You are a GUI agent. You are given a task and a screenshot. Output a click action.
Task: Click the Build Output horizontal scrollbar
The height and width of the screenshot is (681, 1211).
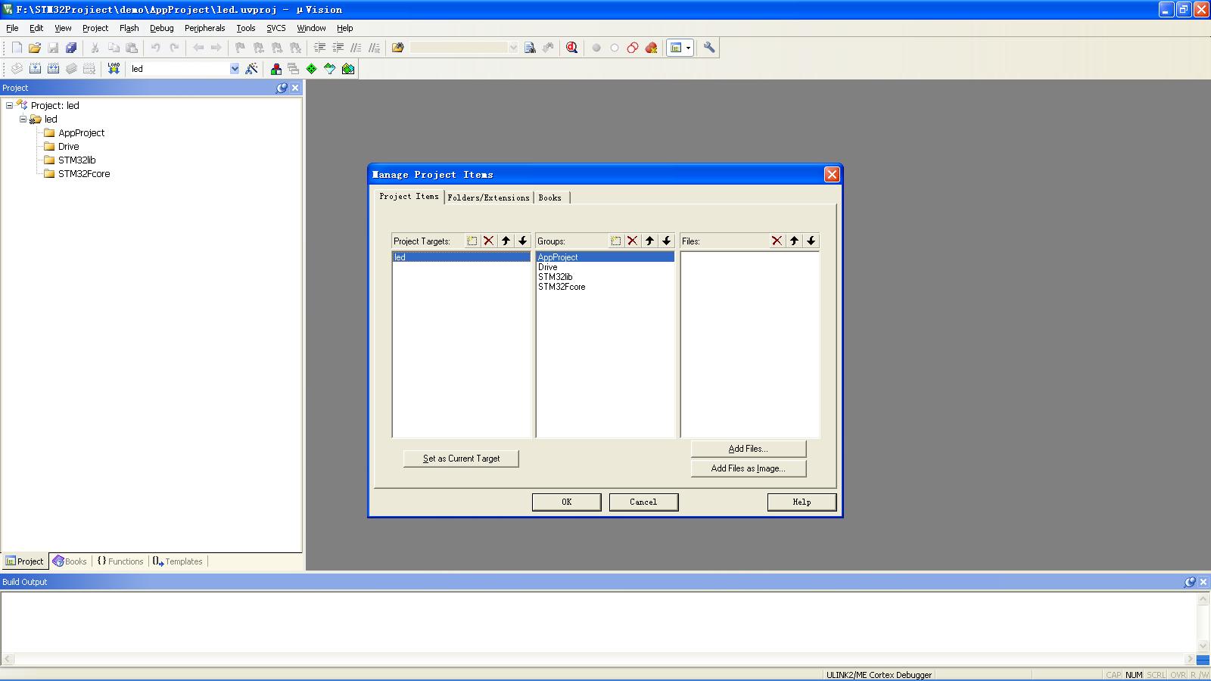(x=598, y=659)
